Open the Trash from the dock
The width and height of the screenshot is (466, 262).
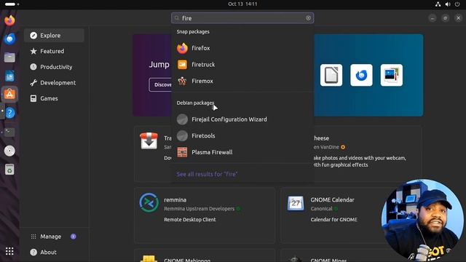(x=9, y=170)
